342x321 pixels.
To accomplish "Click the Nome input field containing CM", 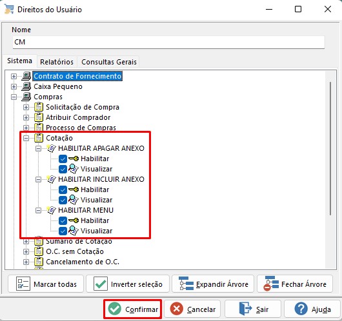I will [168, 42].
